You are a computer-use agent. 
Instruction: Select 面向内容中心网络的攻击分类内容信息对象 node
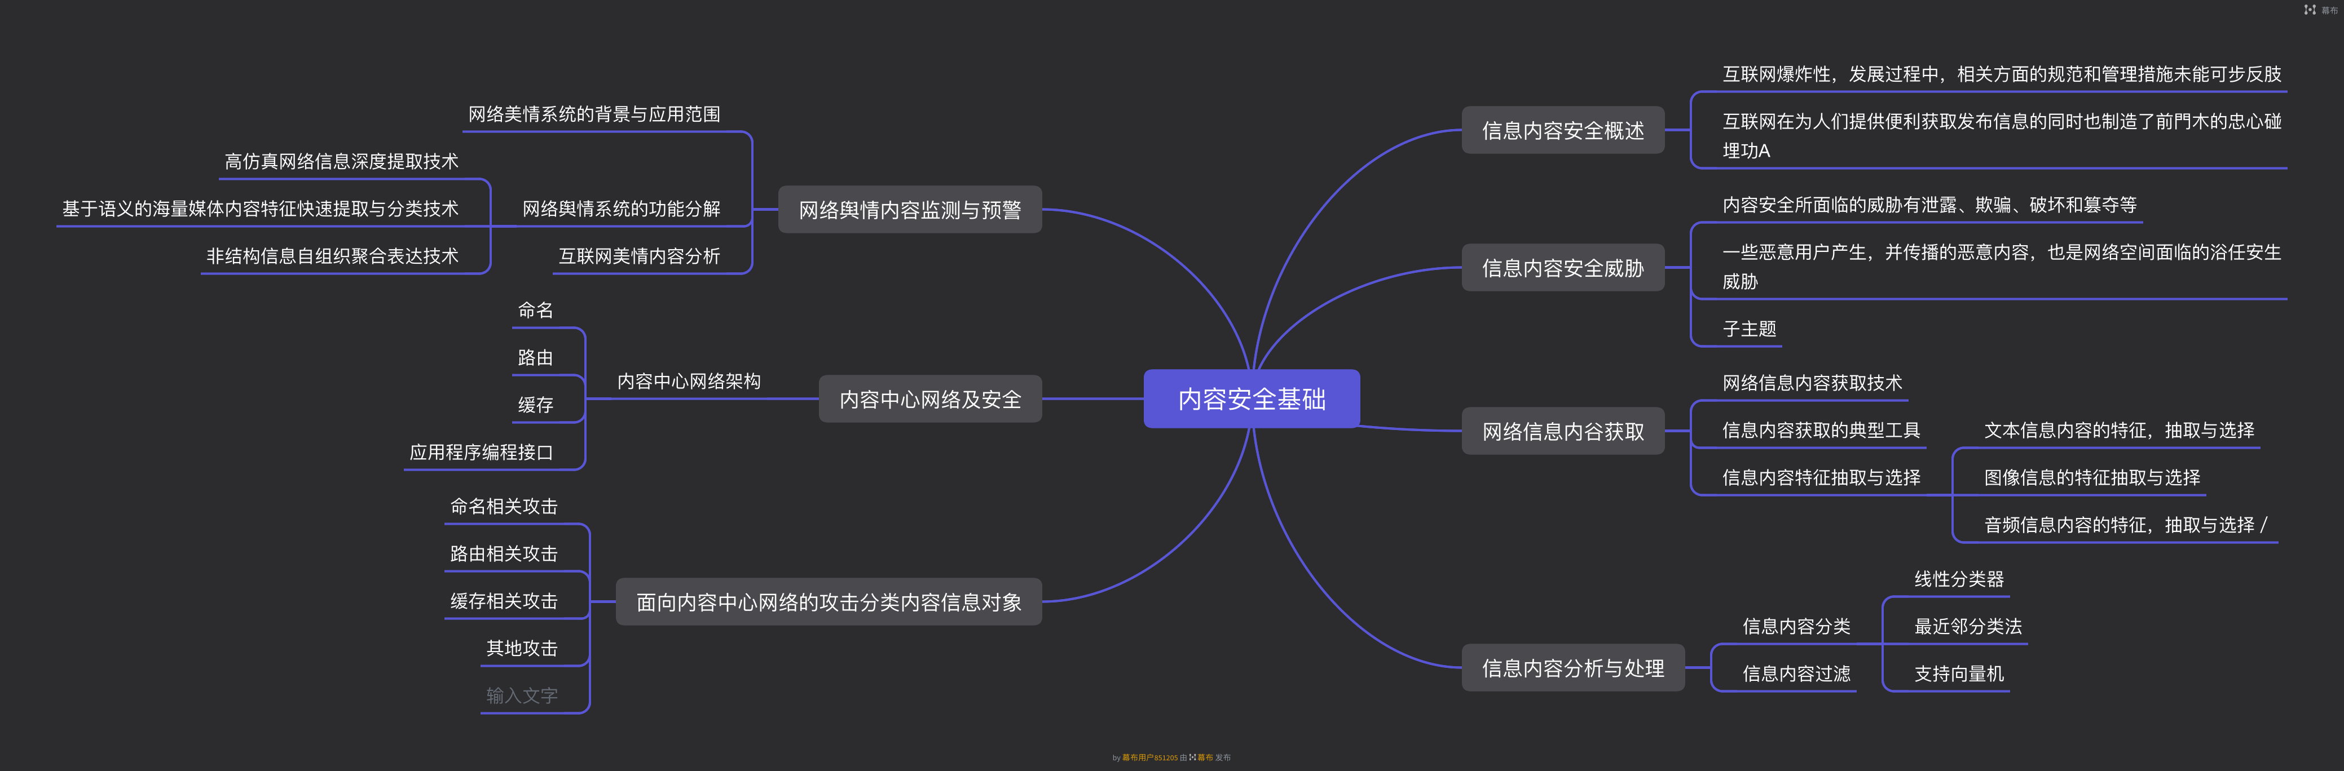pyautogui.click(x=828, y=602)
